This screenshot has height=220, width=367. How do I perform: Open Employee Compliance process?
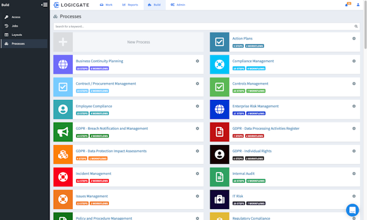click(94, 106)
